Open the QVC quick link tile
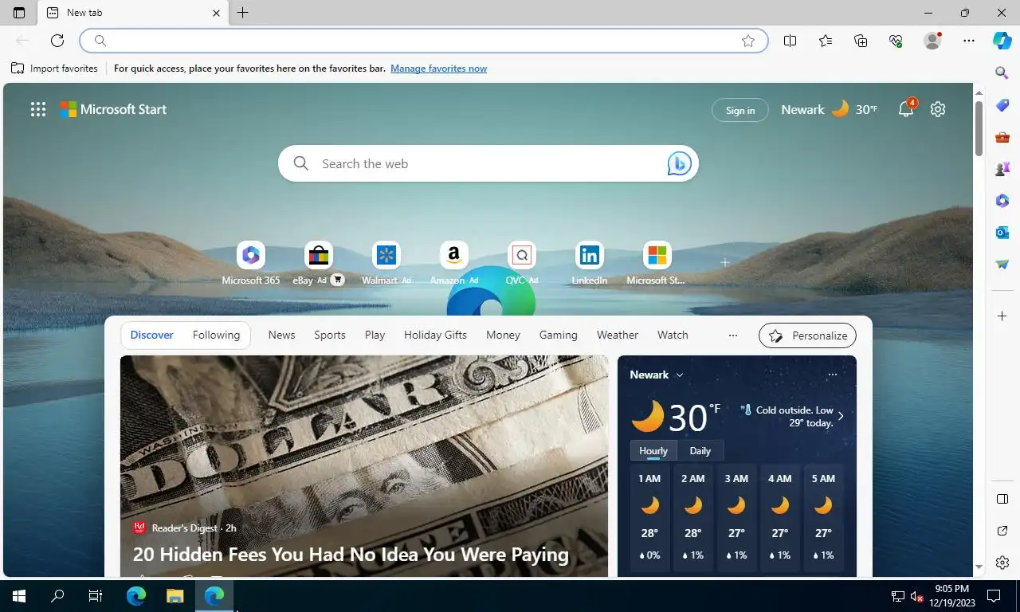The image size is (1020, 612). point(522,264)
